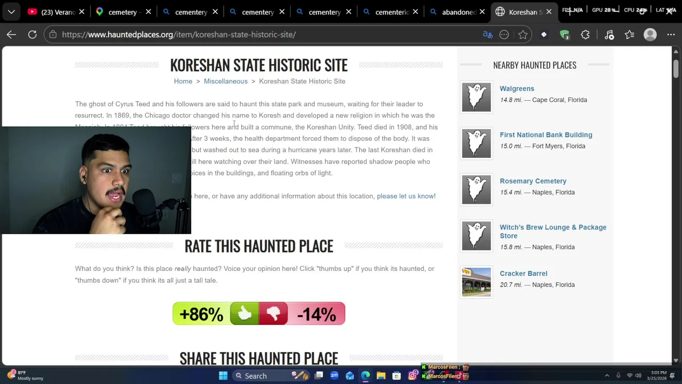Image resolution: width=682 pixels, height=384 pixels.
Task: Open the Home breadcrumb link
Action: tap(183, 81)
